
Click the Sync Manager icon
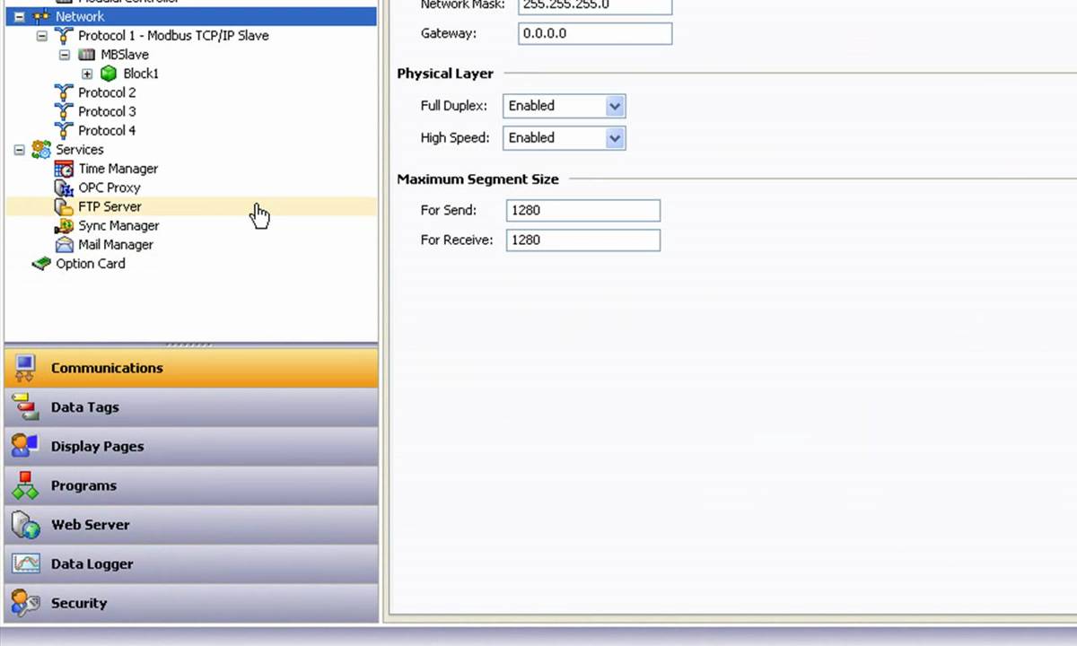[64, 225]
